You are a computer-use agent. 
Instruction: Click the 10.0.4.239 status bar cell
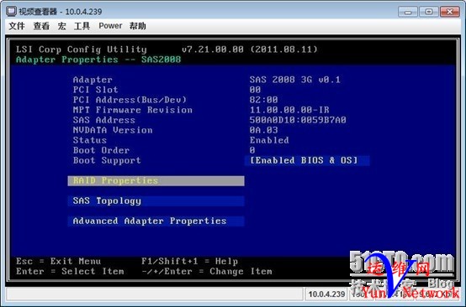pos(326,294)
